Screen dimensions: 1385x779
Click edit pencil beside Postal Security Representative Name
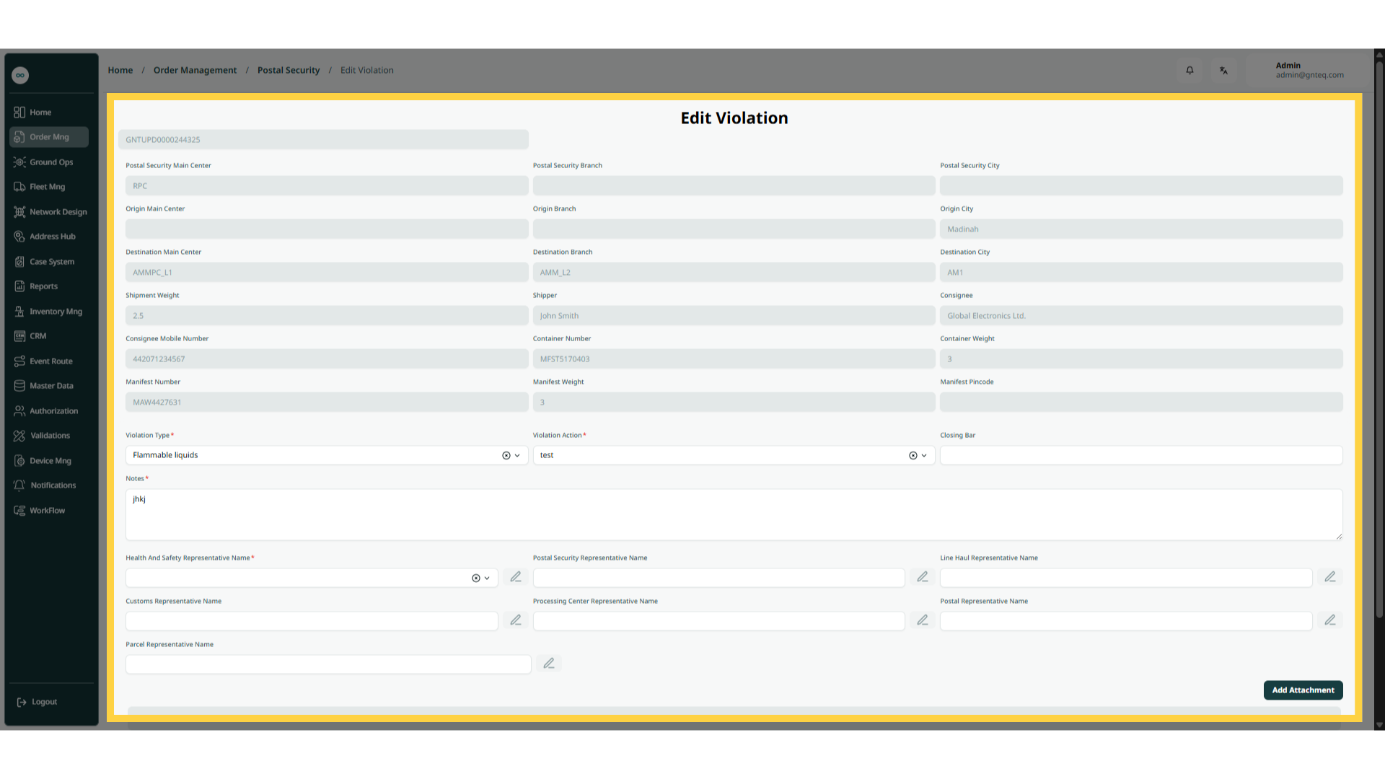923,577
